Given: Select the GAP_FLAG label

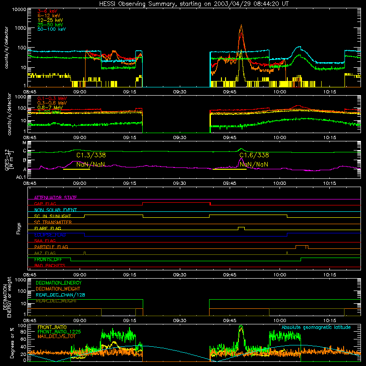Looking at the screenshot, I should tap(45, 204).
